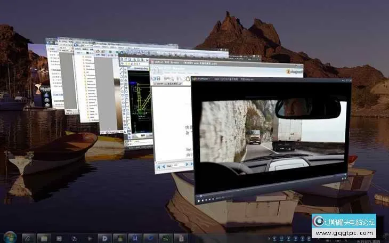
Task: Click the xiazaiba logo in PDF reader
Action: coord(295,71)
